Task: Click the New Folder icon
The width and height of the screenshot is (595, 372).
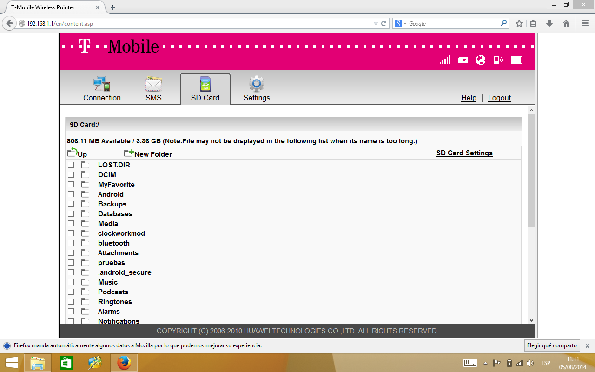Action: point(129,153)
